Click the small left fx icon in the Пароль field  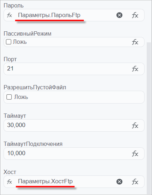click(x=9, y=15)
